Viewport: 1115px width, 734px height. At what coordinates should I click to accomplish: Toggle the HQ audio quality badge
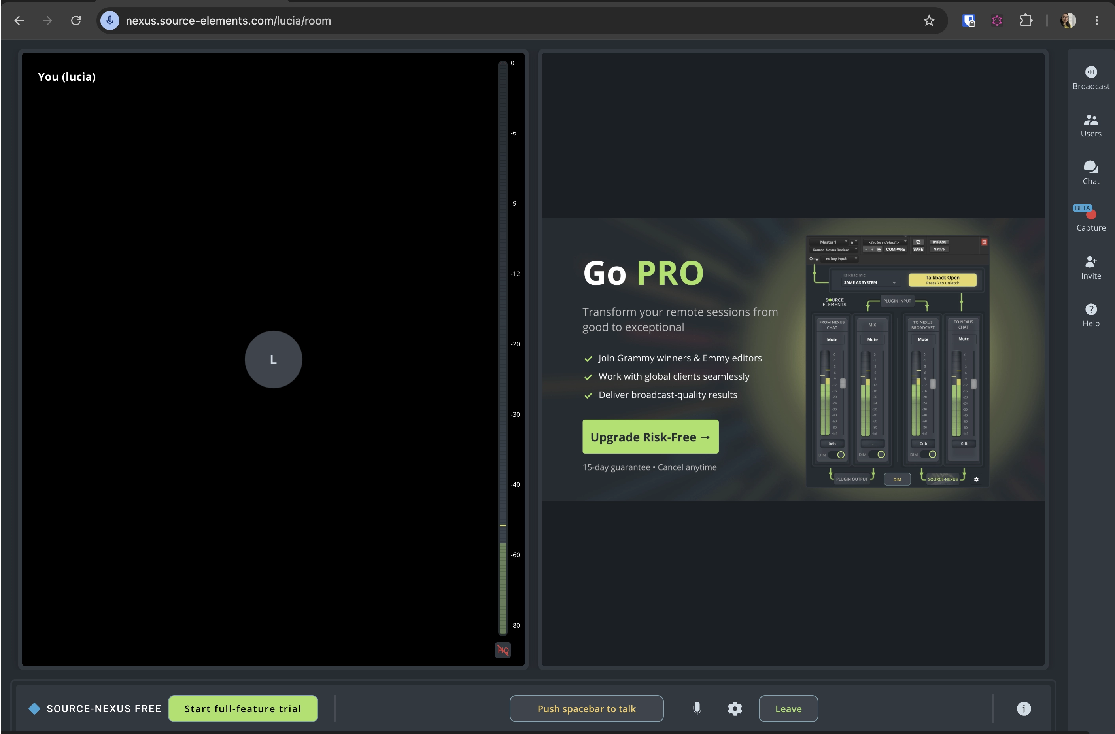pos(503,650)
